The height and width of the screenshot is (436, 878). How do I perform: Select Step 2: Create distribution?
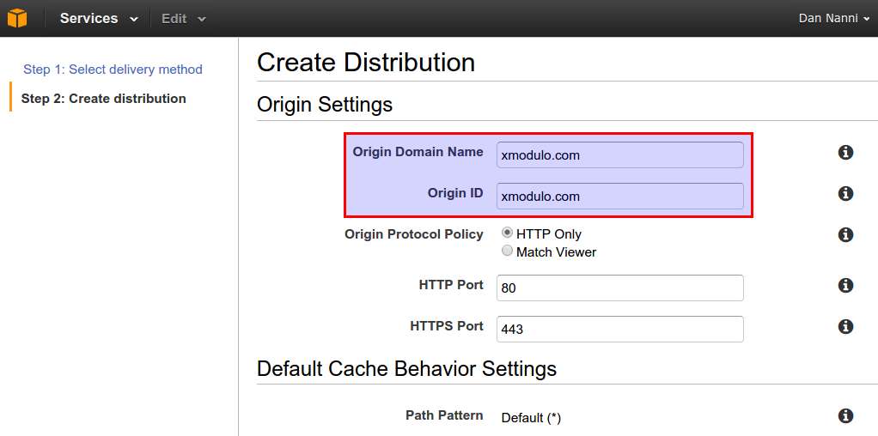tap(104, 99)
